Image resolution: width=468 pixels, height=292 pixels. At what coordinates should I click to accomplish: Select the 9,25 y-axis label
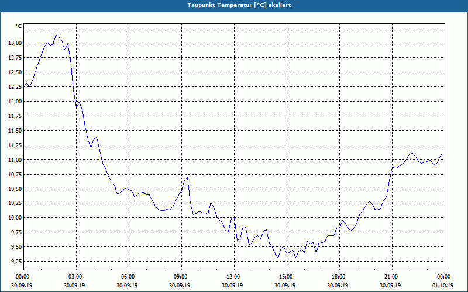(x=16, y=262)
